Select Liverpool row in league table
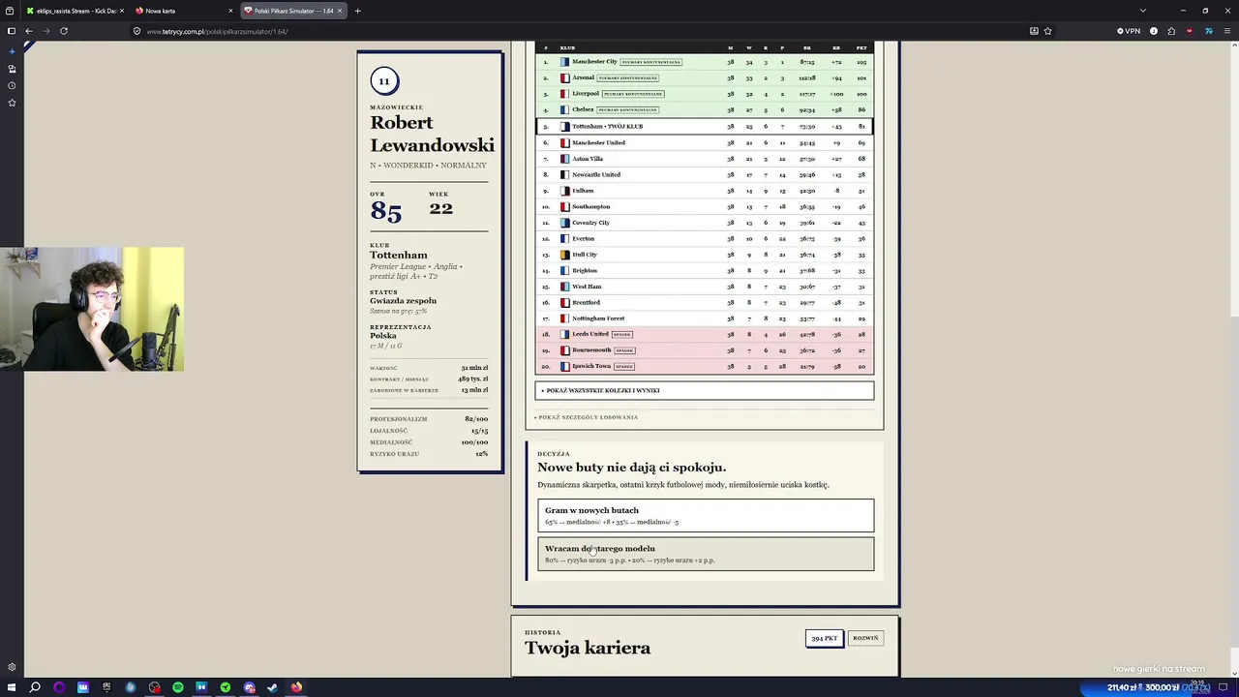 [x=705, y=94]
